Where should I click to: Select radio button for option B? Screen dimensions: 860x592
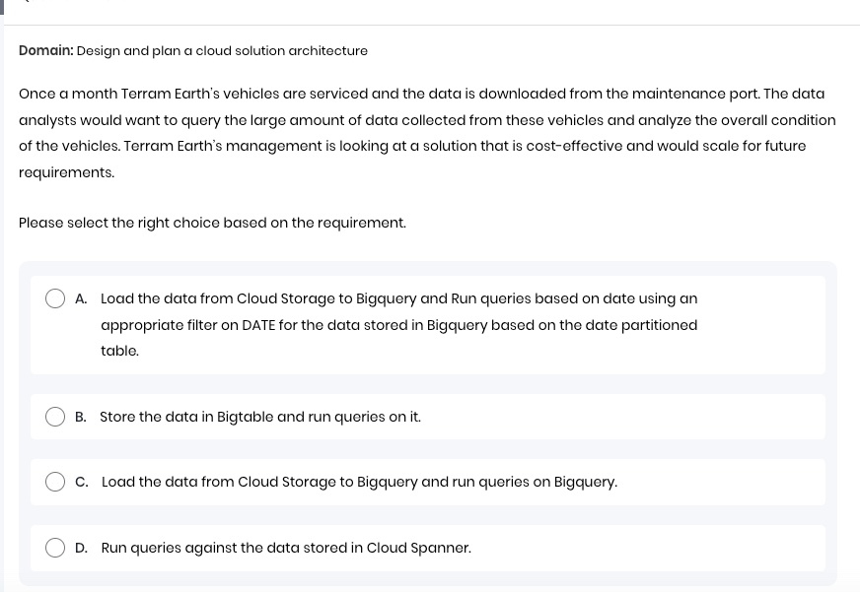click(x=55, y=417)
